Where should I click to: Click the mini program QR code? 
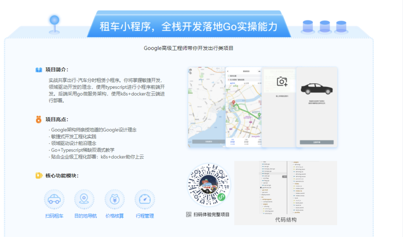209,185
